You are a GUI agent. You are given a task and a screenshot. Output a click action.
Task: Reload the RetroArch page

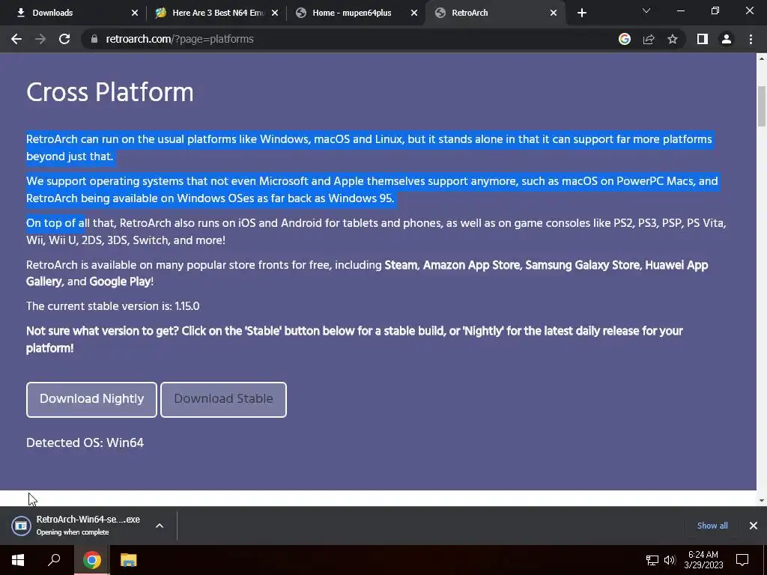pyautogui.click(x=64, y=39)
